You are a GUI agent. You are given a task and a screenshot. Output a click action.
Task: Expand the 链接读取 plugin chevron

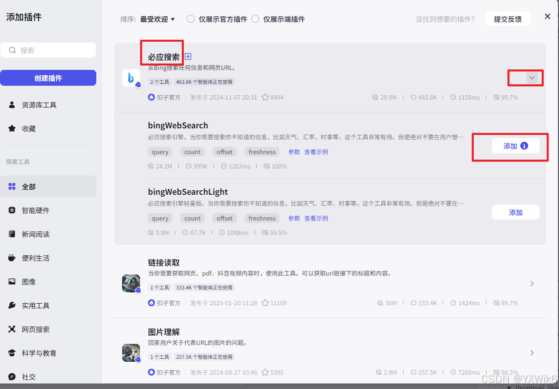[x=532, y=283]
